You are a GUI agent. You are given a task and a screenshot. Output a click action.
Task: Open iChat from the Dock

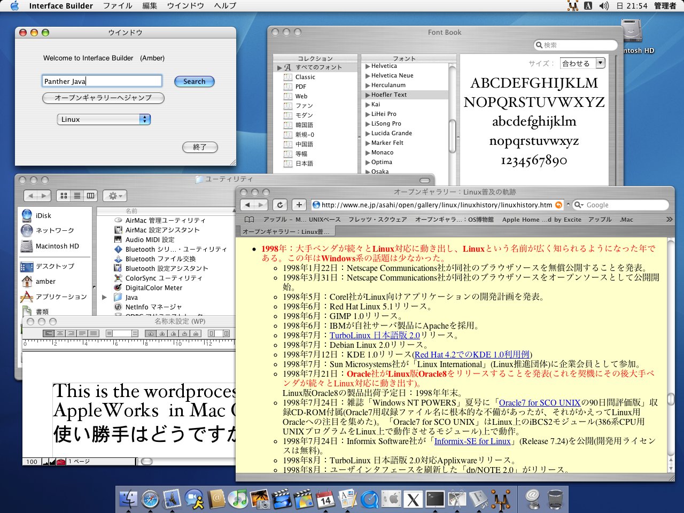pyautogui.click(x=195, y=499)
